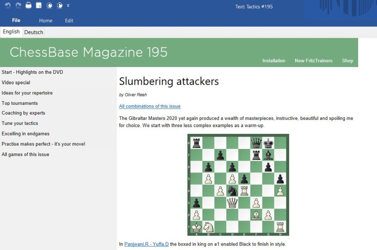This screenshot has height=250, width=377.
Task: Open 'All combinations of this issue' link
Action: click(150, 106)
